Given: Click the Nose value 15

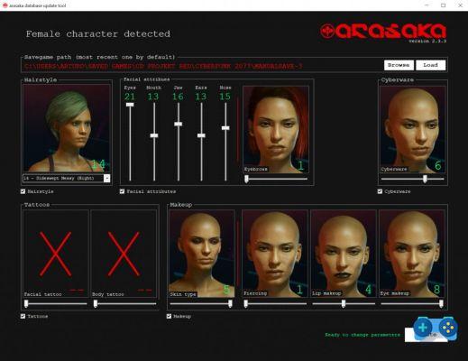Looking at the screenshot, I should (225, 97).
